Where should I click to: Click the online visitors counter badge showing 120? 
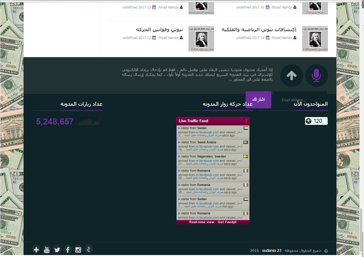(316, 121)
